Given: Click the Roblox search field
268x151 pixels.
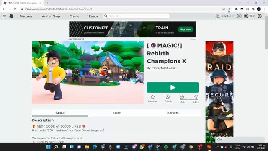Looking at the screenshot, I should pos(136,16).
